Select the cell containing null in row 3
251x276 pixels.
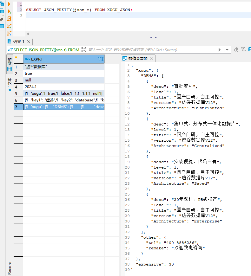[64, 80]
